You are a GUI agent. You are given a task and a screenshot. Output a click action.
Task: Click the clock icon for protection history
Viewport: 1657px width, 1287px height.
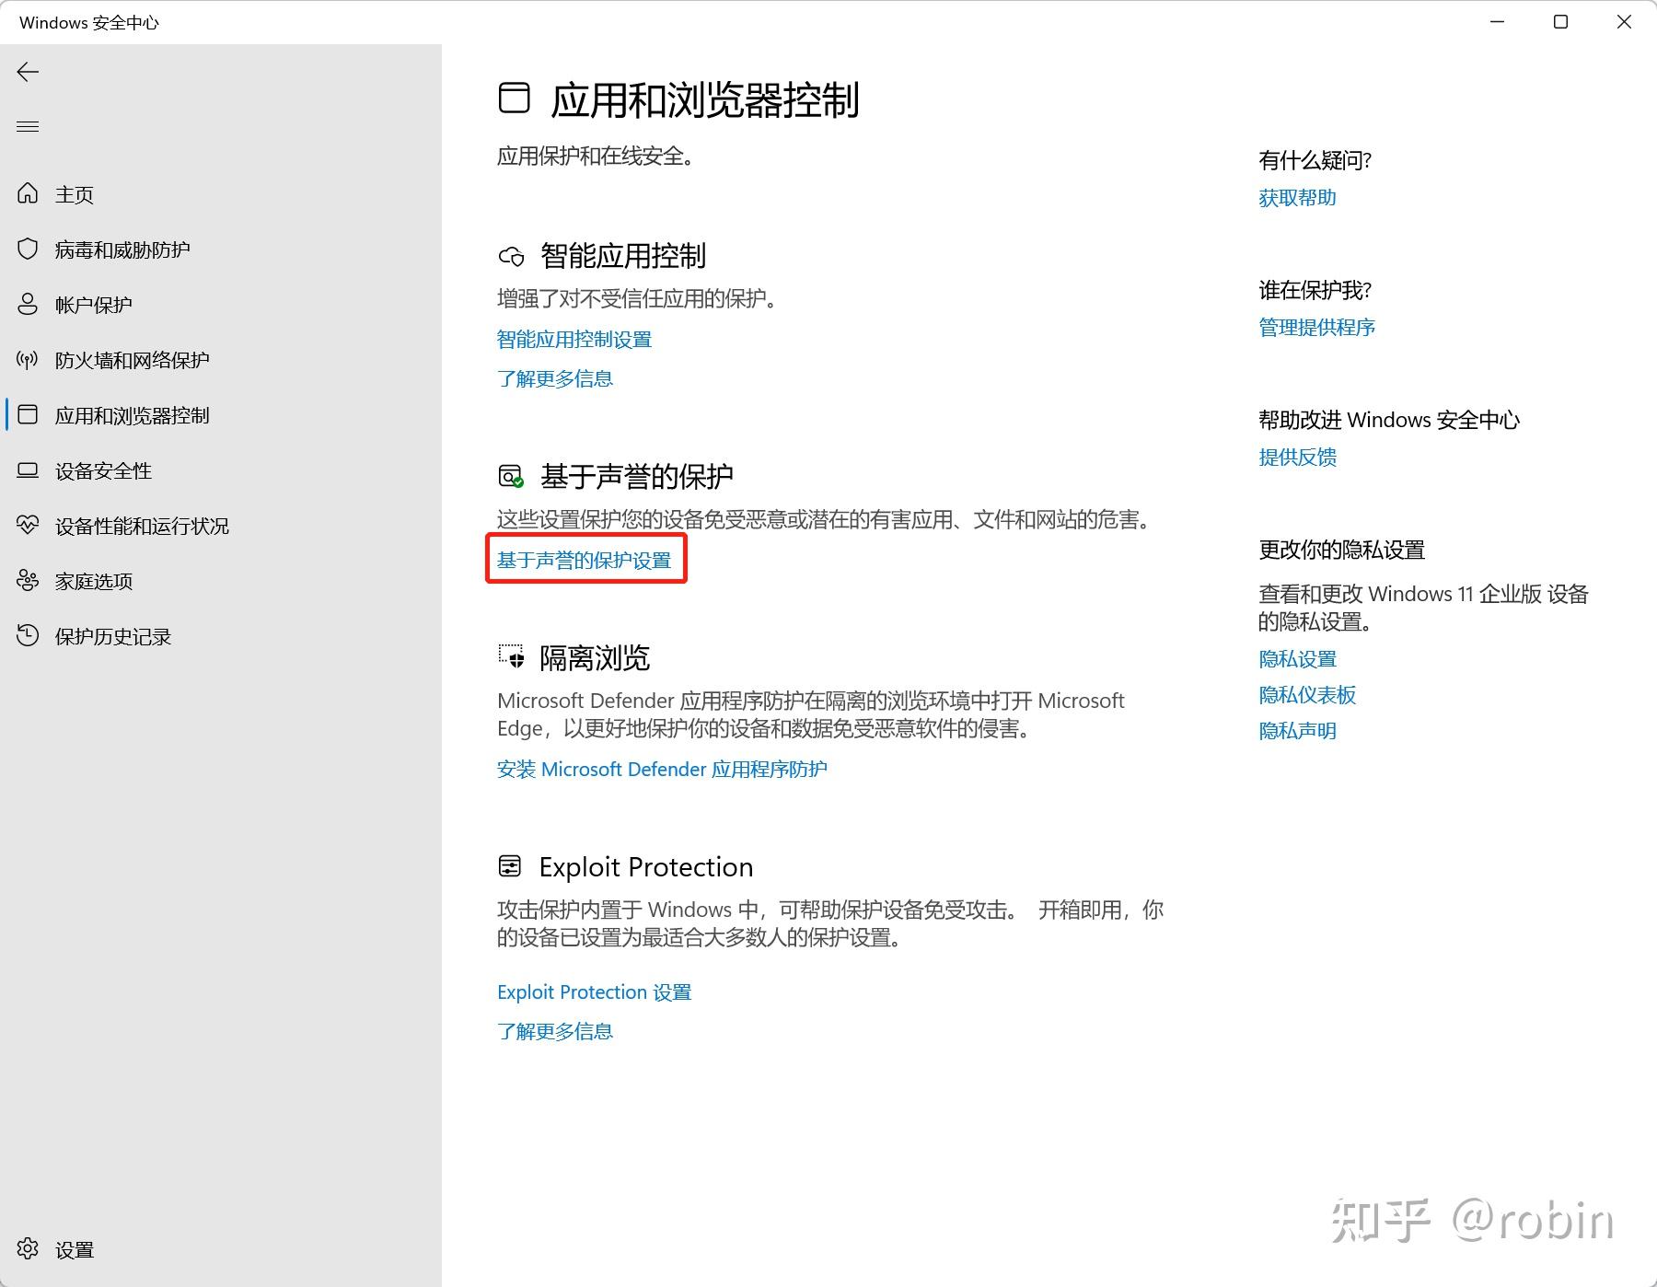tap(28, 635)
